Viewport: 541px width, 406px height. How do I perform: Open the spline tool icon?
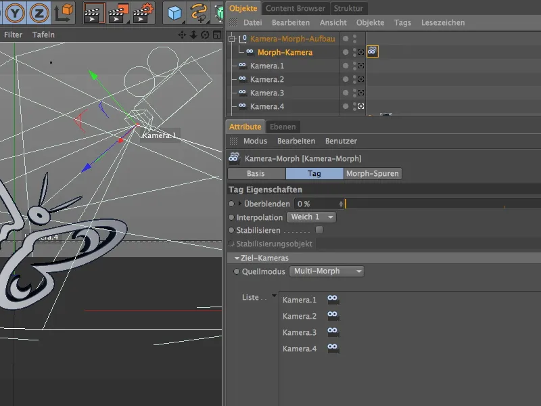199,13
